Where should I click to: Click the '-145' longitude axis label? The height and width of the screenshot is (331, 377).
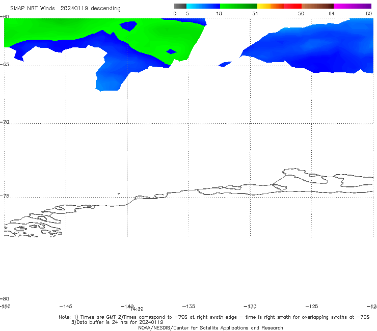(x=66, y=306)
